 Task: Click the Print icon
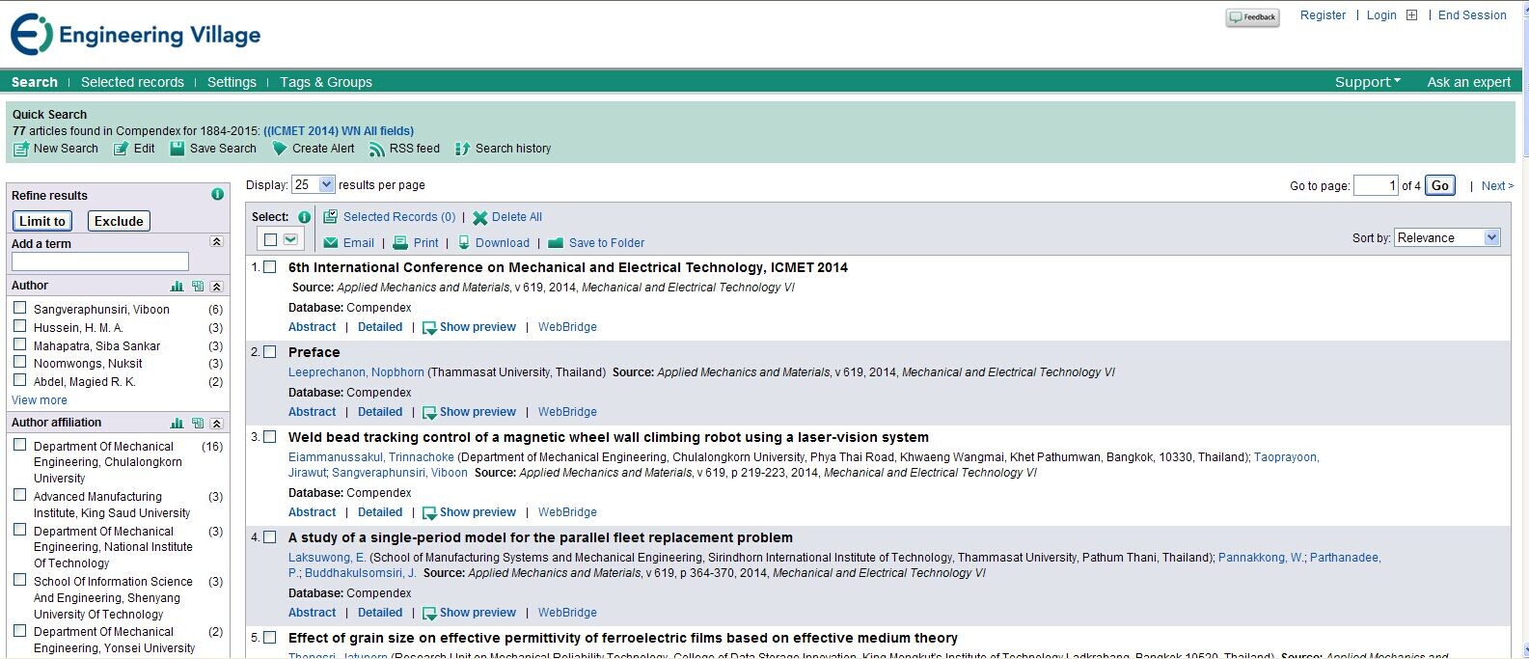(x=401, y=243)
